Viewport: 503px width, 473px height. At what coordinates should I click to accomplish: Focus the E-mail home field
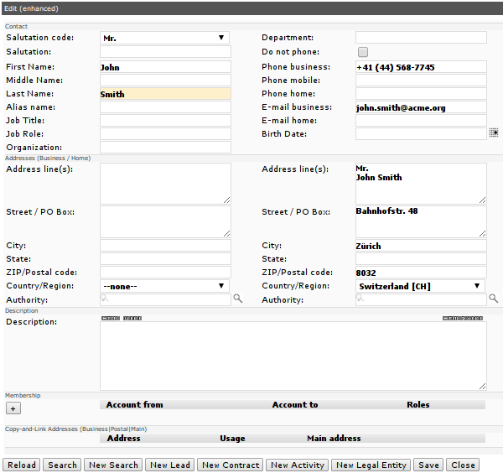pyautogui.click(x=421, y=121)
